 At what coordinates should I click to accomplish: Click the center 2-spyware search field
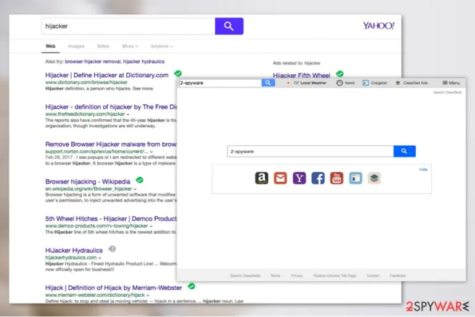pyautogui.click(x=310, y=151)
